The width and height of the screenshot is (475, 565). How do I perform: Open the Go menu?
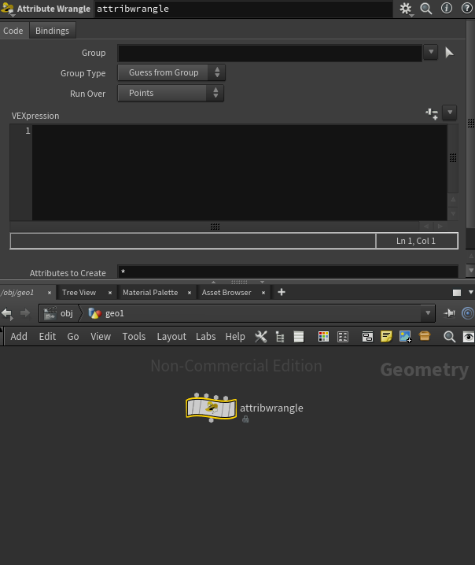(x=73, y=337)
